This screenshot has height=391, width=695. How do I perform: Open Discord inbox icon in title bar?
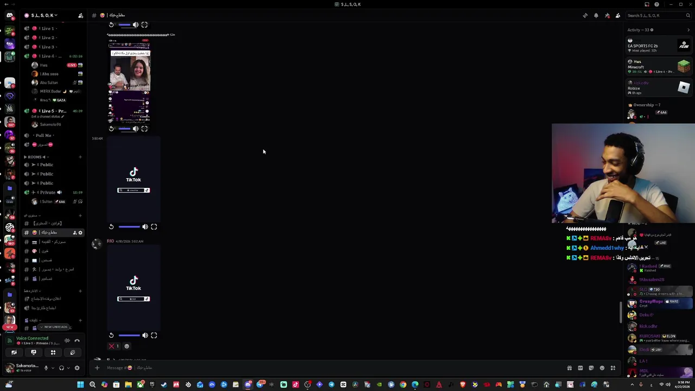pyautogui.click(x=647, y=4)
